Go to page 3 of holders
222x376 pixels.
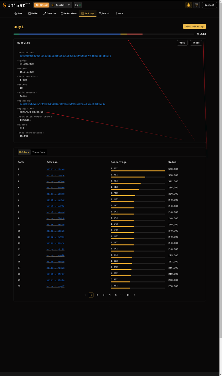coord(104,295)
